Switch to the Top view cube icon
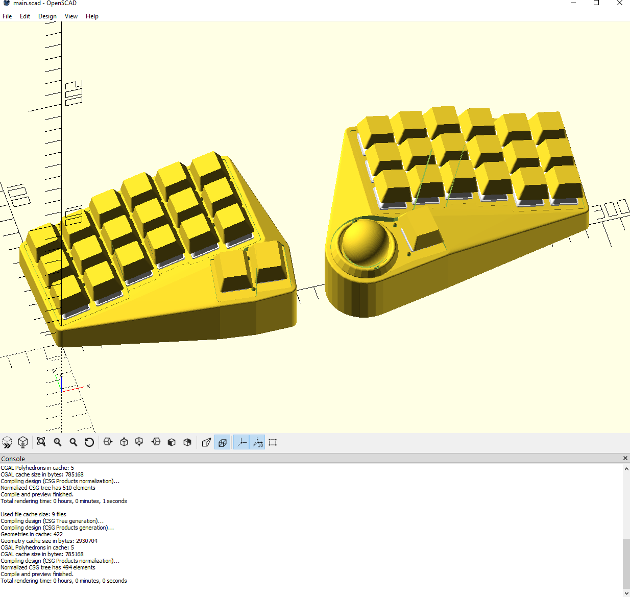Viewport: 630px width, 597px height. (124, 442)
